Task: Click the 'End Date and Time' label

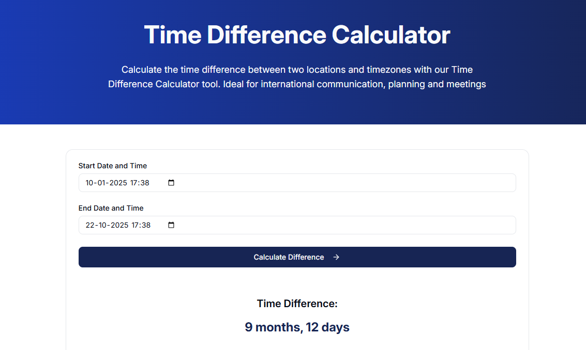Action: 111,208
